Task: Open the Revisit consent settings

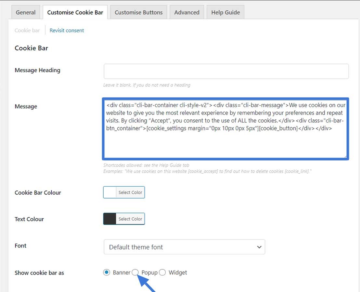Action: pyautogui.click(x=67, y=30)
